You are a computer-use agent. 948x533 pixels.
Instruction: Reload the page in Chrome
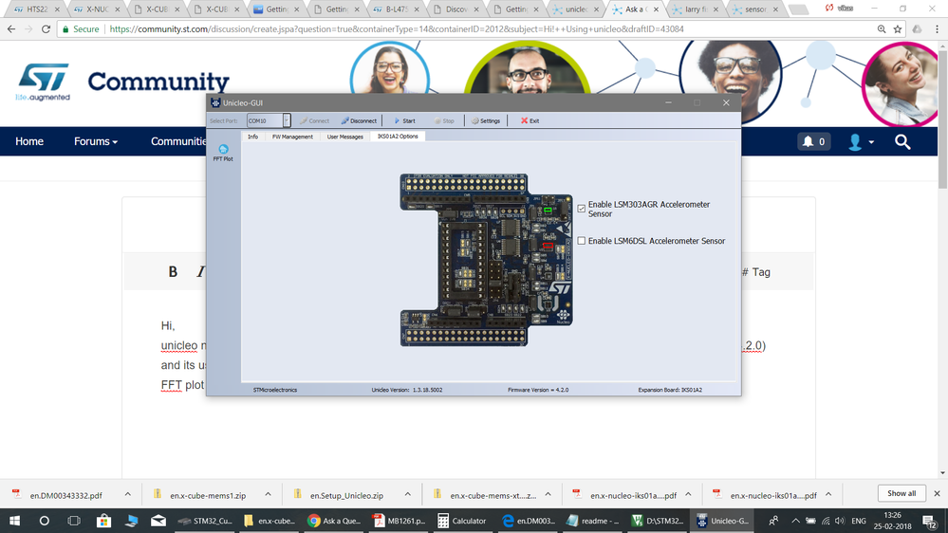[x=46, y=29]
